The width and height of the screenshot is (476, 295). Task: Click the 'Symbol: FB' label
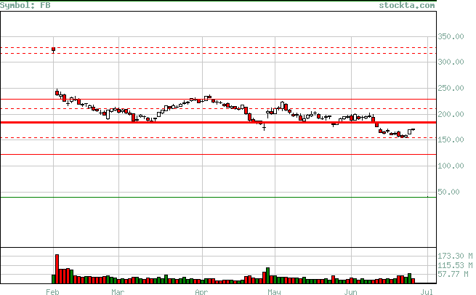25,5
